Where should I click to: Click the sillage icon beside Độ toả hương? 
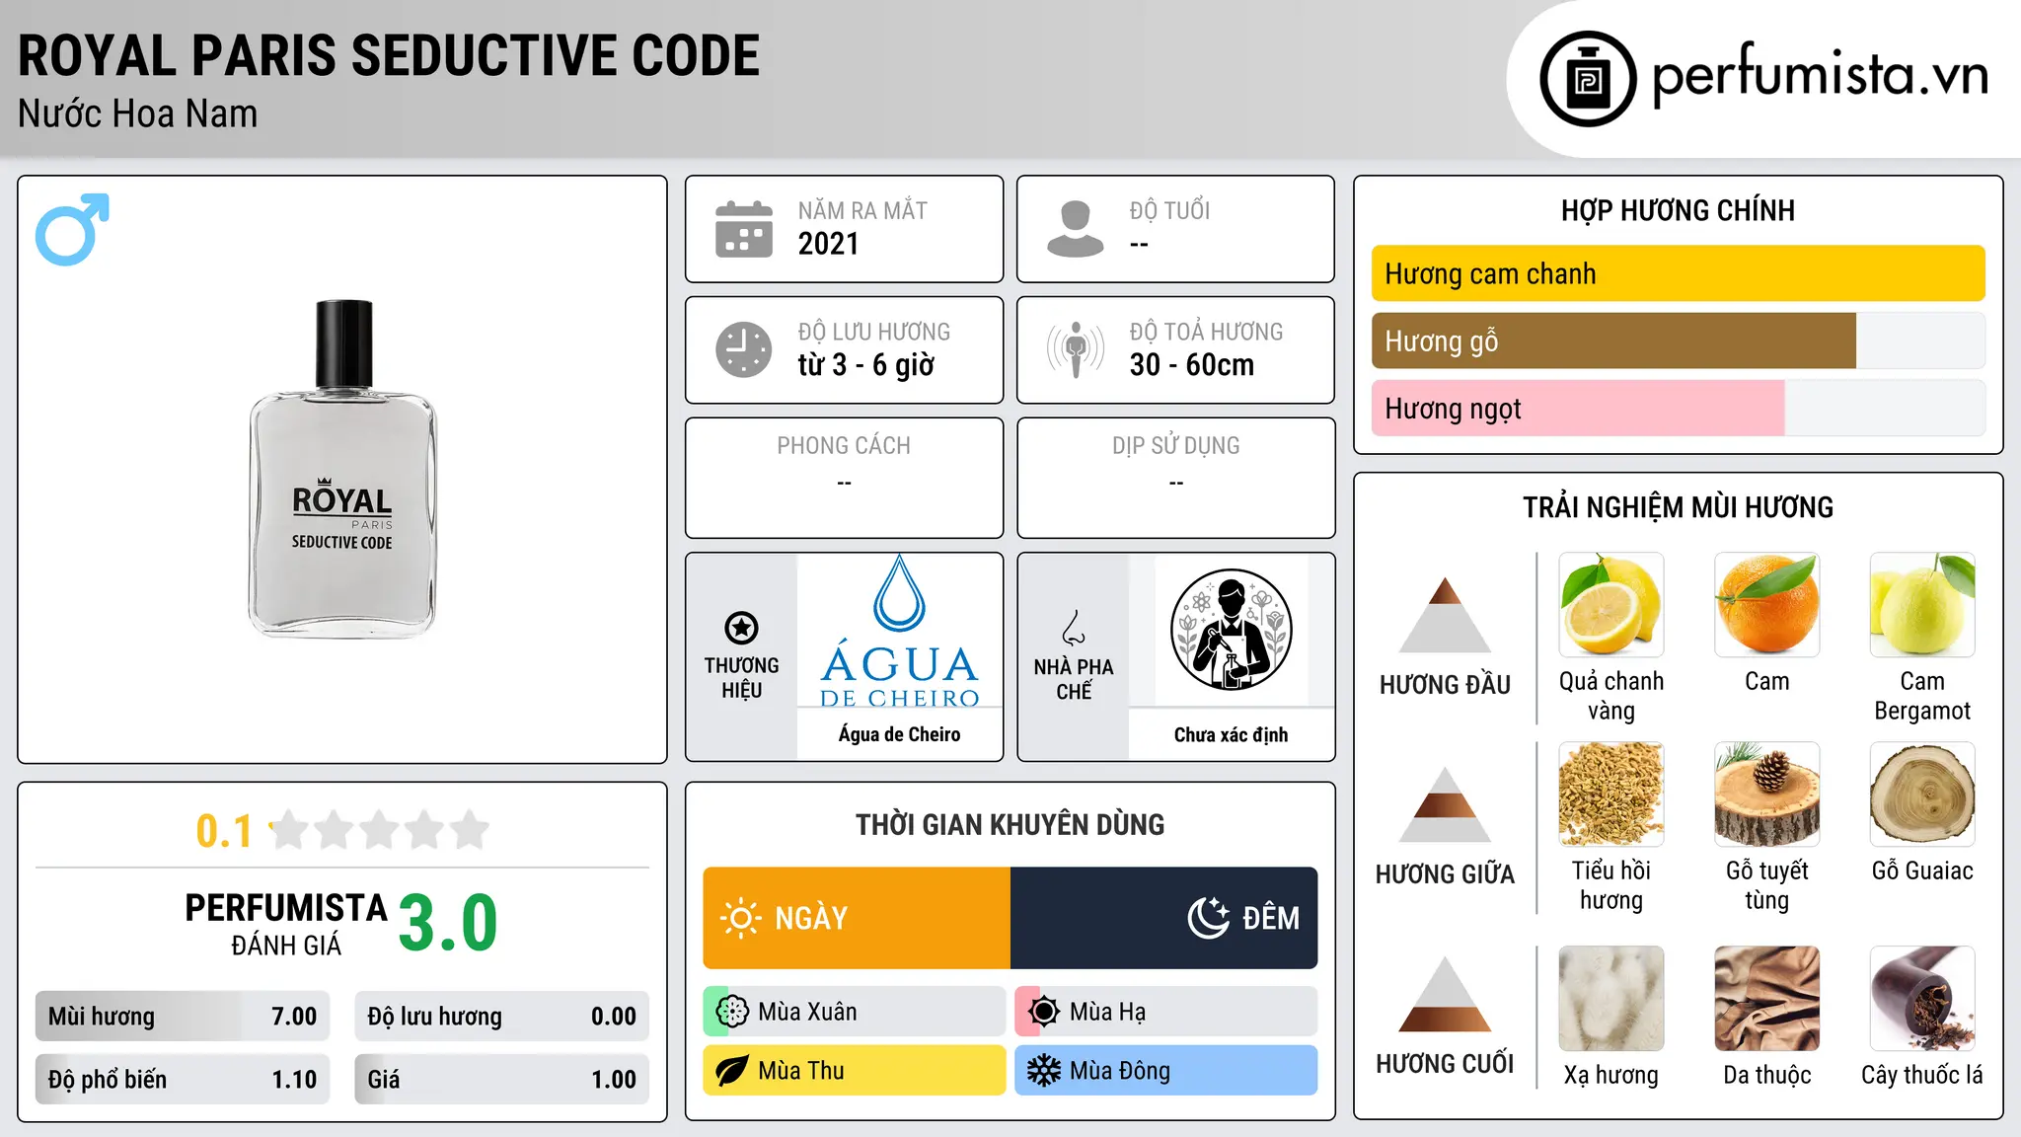(x=1076, y=349)
